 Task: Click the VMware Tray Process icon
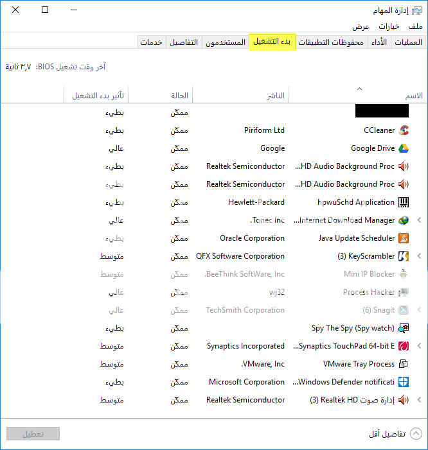404,364
